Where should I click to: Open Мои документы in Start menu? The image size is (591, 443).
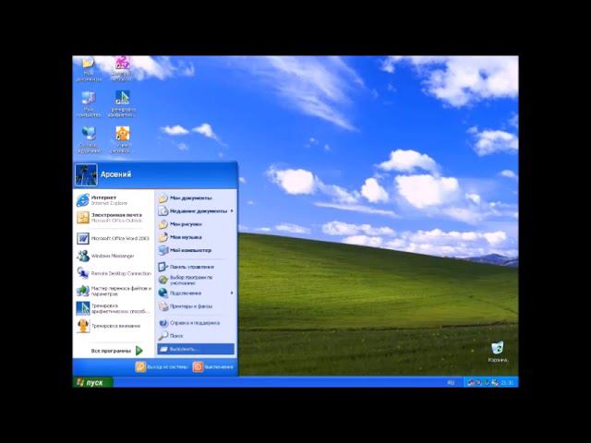(x=196, y=198)
